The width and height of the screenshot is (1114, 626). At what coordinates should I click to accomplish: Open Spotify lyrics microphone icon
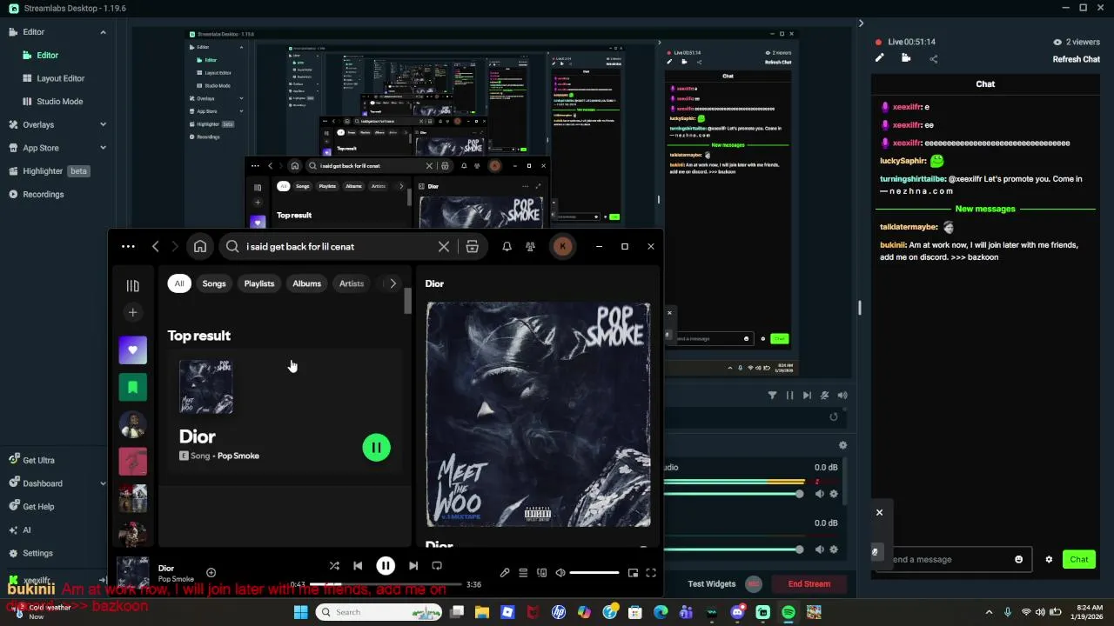click(x=505, y=573)
